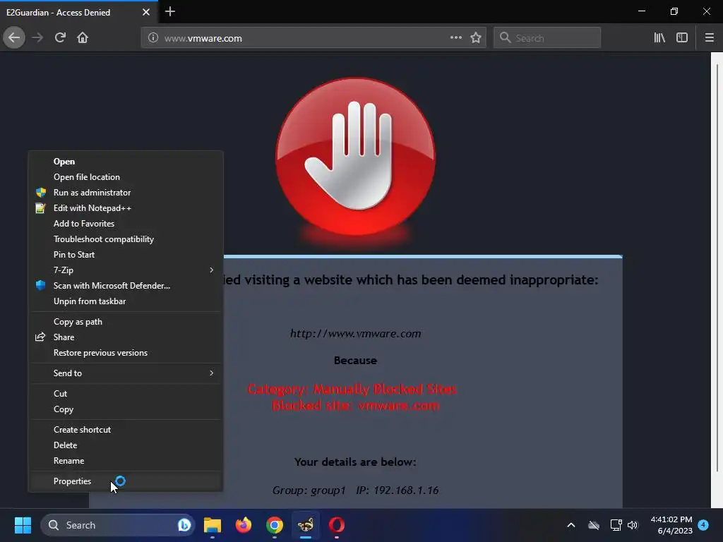Choose Run as administrator
This screenshot has width=723, height=542.
126,193
